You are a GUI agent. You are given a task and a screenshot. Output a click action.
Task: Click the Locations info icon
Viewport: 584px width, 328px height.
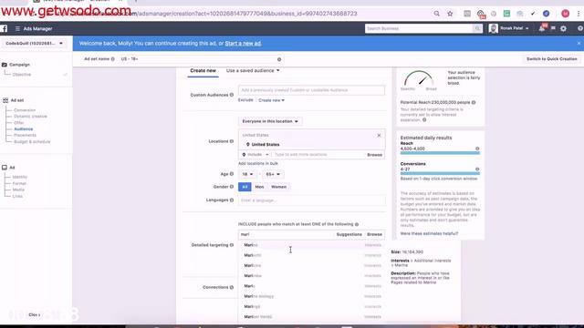[x=232, y=141]
